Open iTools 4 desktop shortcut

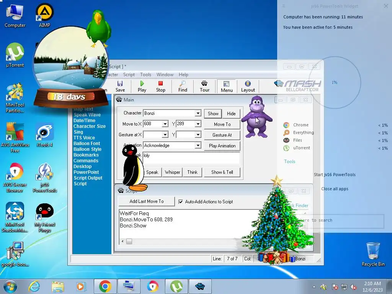(44, 135)
